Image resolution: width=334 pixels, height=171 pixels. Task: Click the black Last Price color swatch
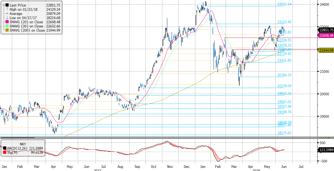coord(7,5)
